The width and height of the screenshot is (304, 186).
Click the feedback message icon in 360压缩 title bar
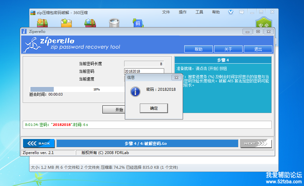coord(242,12)
